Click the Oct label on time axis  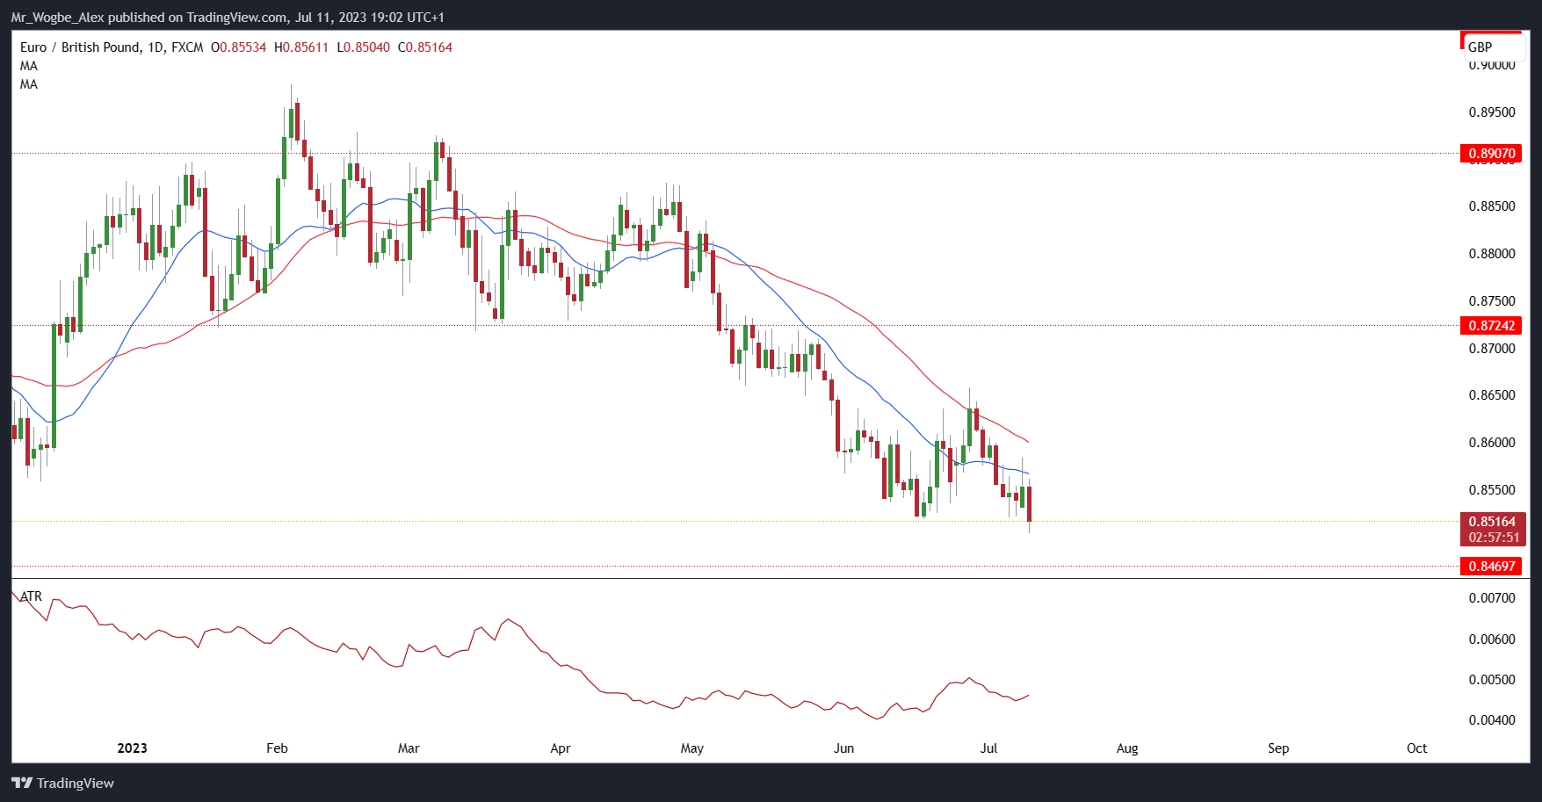click(1417, 748)
